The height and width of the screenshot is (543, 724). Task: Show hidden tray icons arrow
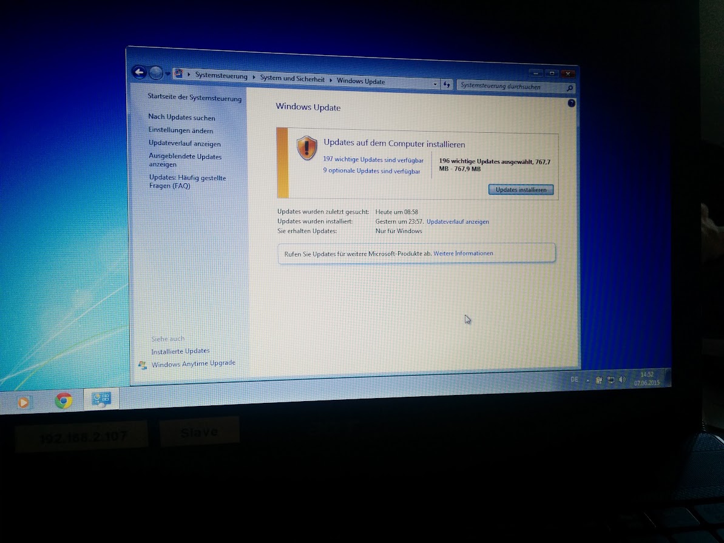point(588,380)
